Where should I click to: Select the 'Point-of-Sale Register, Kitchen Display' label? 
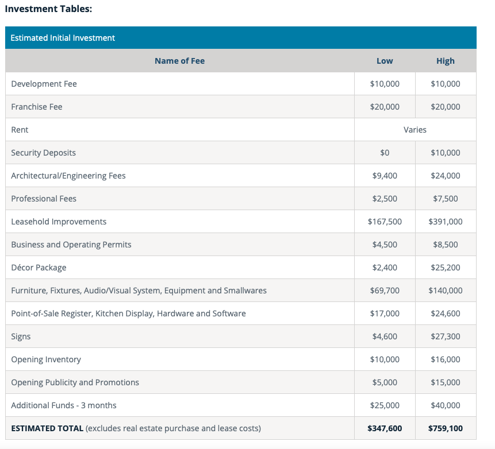(x=128, y=313)
